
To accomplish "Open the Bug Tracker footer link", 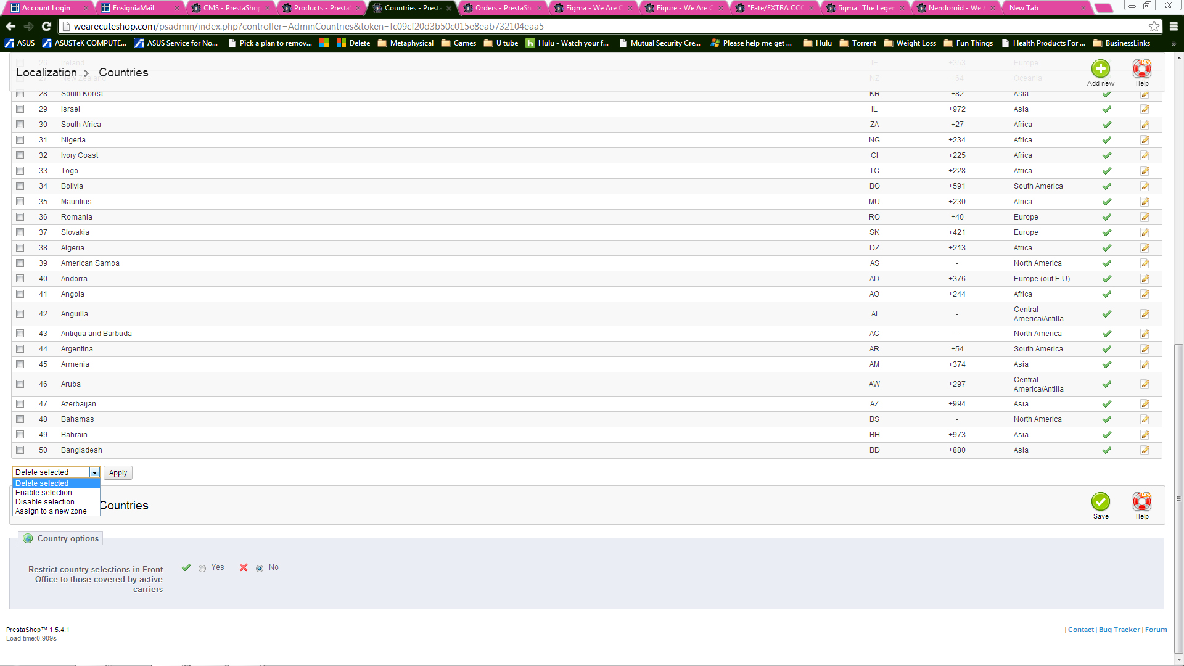I will (x=1119, y=630).
